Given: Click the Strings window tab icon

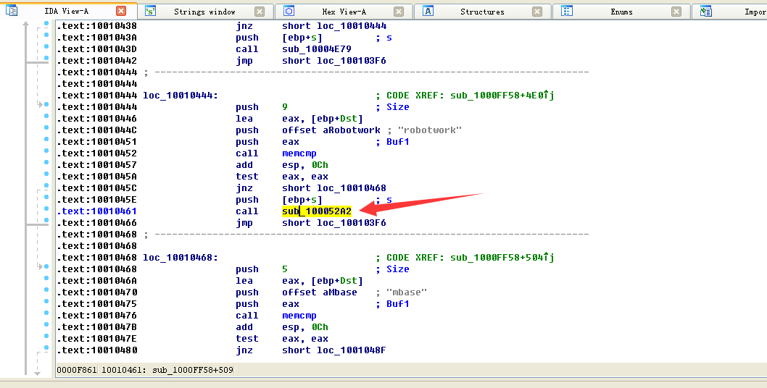Looking at the screenshot, I should coord(150,12).
